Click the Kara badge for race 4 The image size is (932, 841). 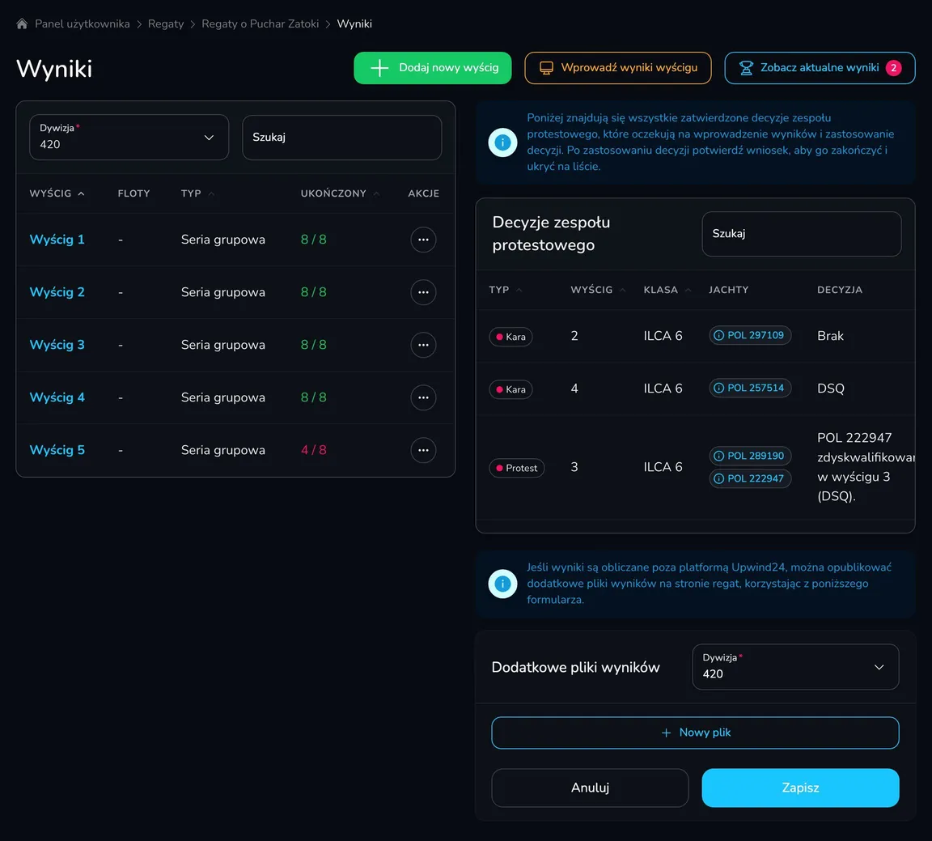coord(510,389)
